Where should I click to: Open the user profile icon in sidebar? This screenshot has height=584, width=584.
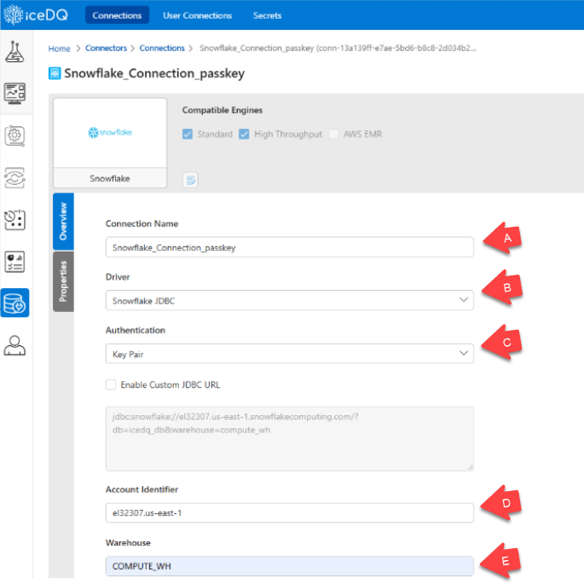point(15,344)
